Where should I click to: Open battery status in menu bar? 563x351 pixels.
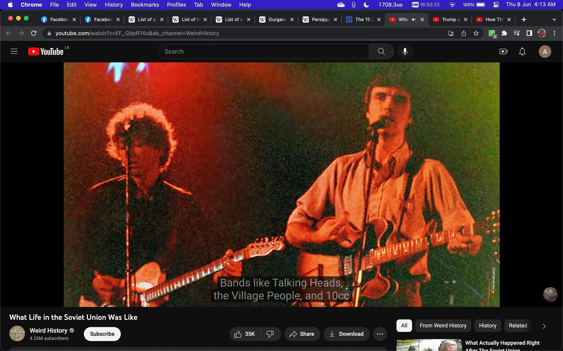(474, 5)
